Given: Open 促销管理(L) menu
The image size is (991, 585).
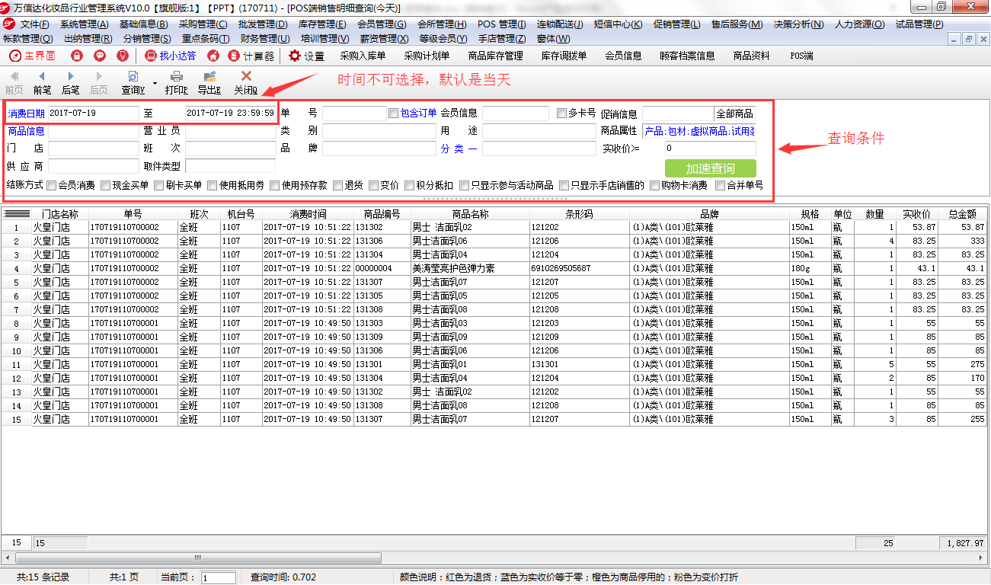Looking at the screenshot, I should point(676,24).
